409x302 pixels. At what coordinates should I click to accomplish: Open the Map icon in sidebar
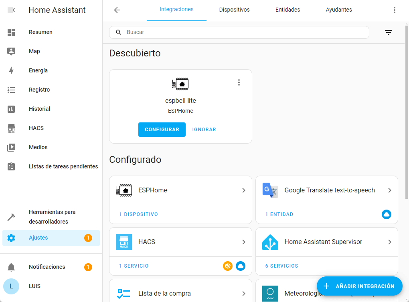pyautogui.click(x=11, y=52)
